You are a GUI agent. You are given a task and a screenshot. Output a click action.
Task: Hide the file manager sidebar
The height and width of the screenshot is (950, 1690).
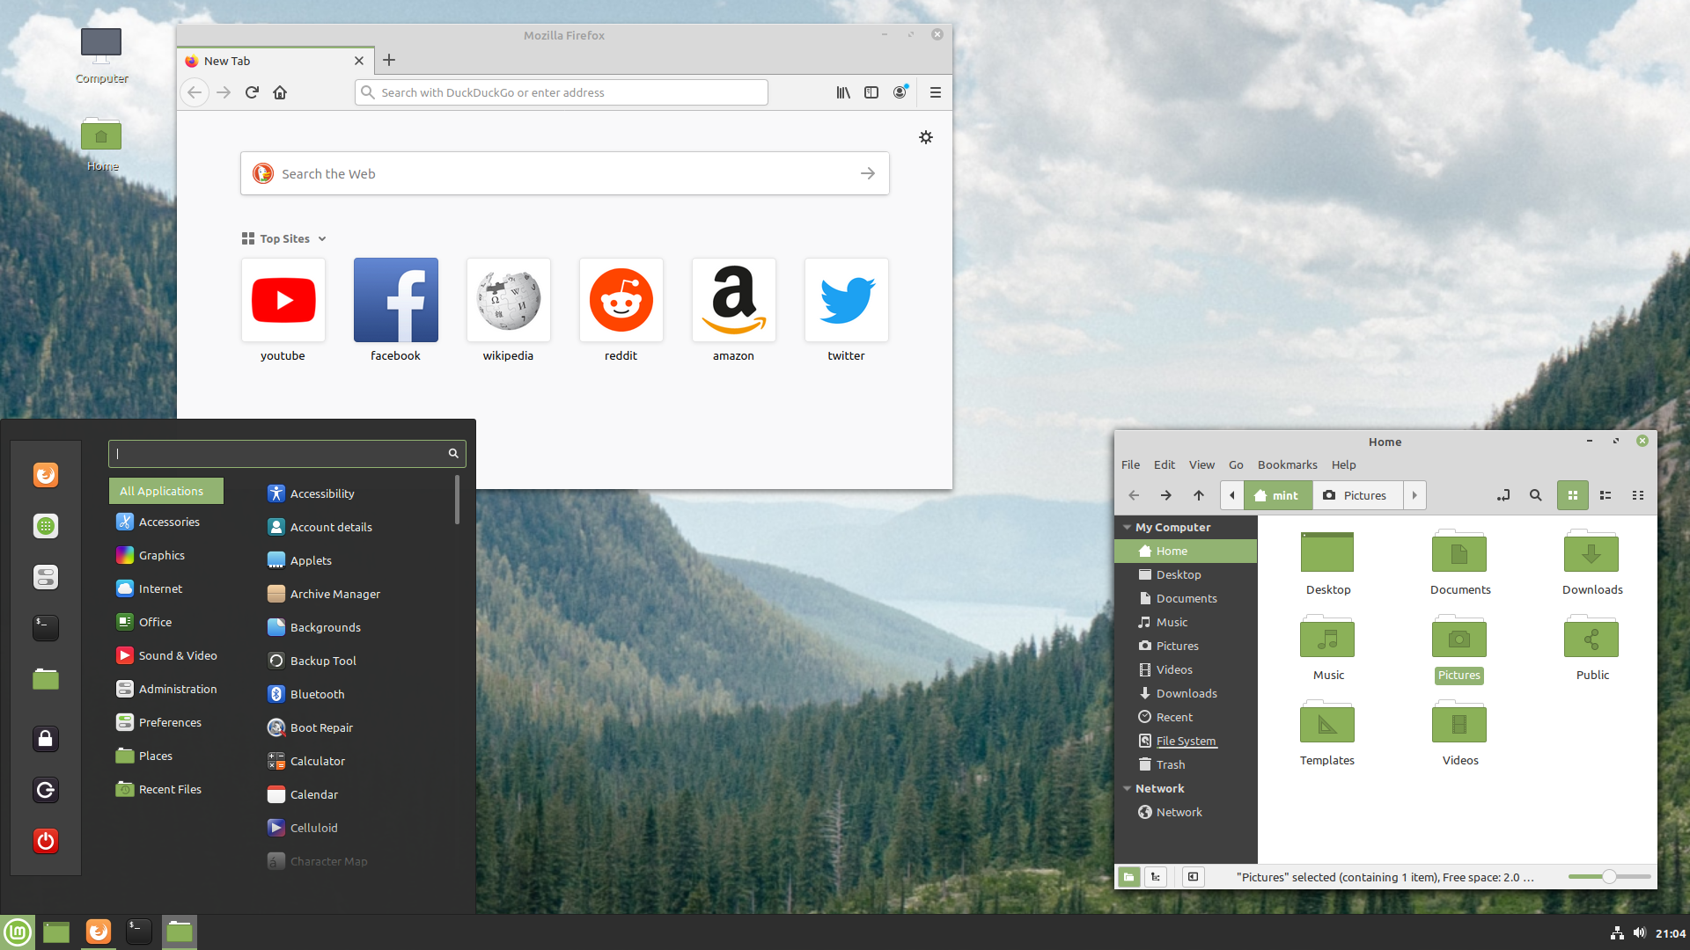click(x=1193, y=877)
